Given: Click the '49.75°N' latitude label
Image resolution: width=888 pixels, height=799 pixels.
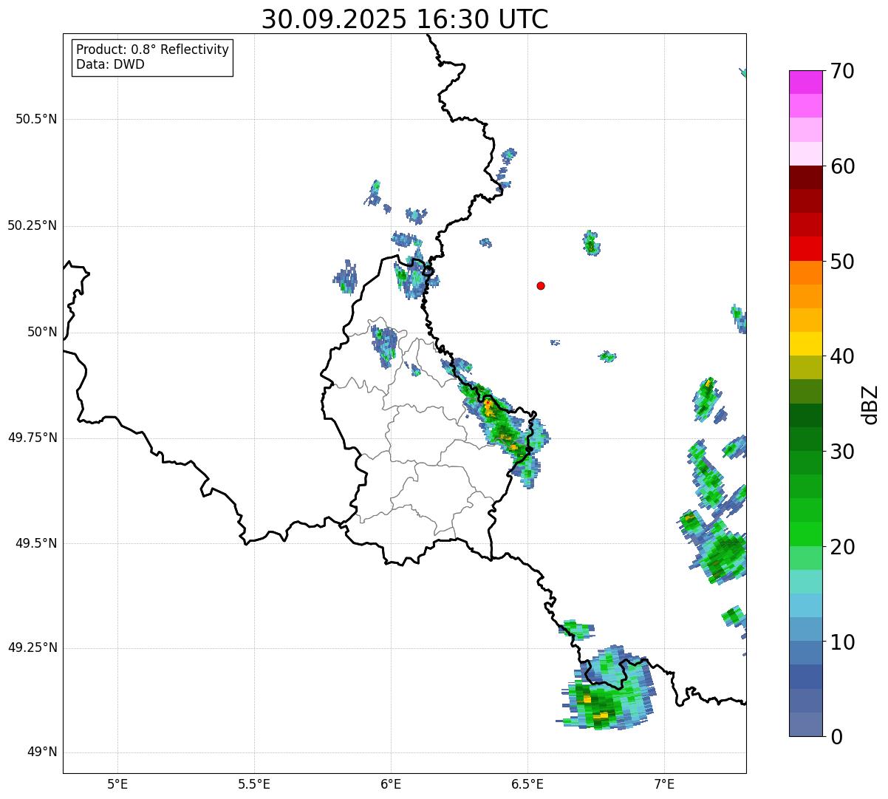Looking at the screenshot, I should tap(33, 438).
